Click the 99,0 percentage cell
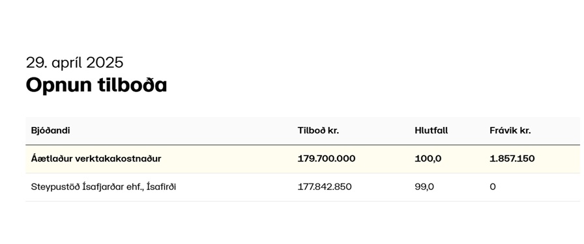Screen dimensions: 584x244 (x=424, y=187)
